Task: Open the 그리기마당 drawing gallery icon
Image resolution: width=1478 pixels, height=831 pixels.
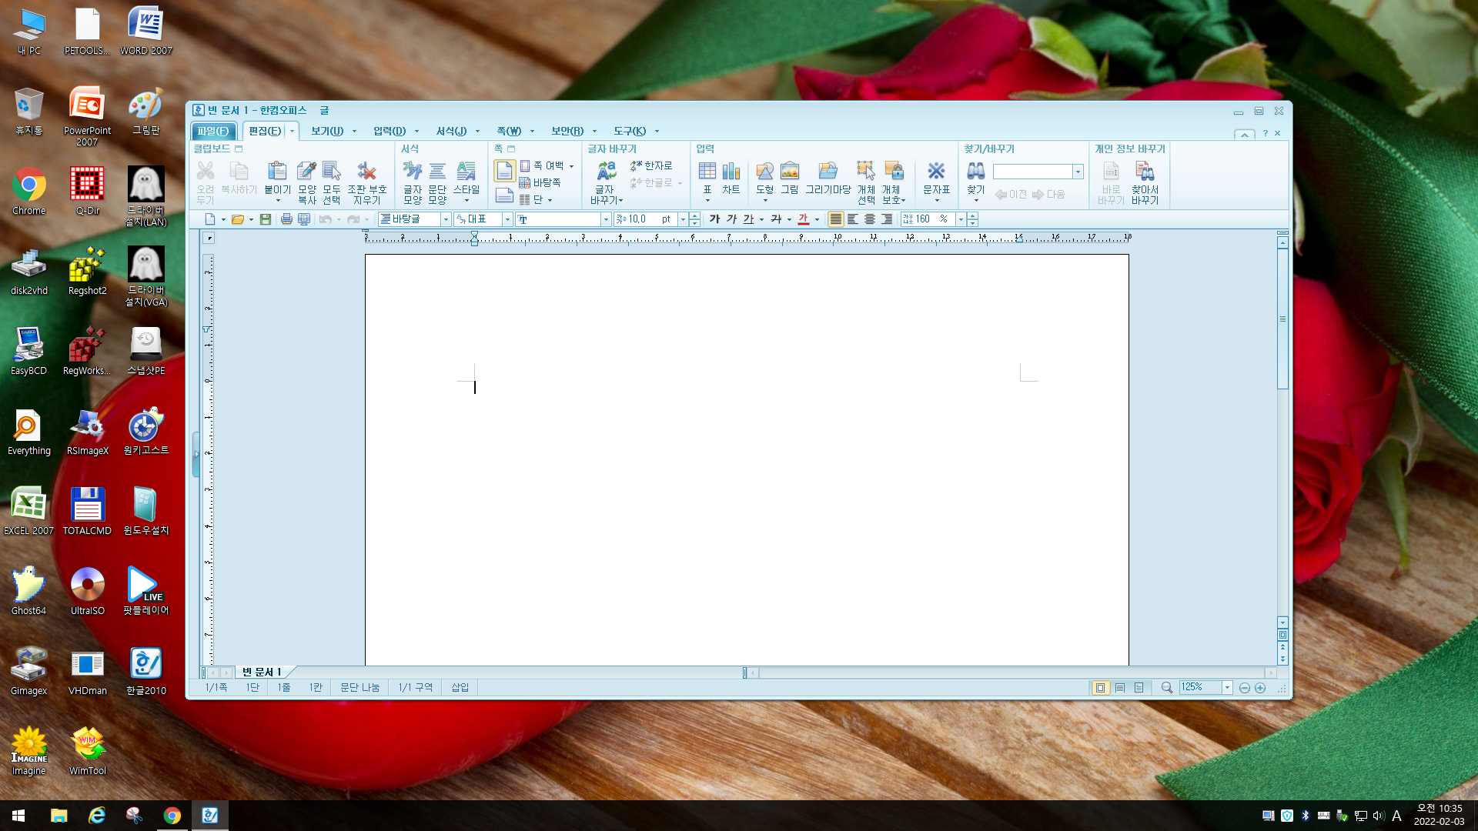Action: pos(828,172)
